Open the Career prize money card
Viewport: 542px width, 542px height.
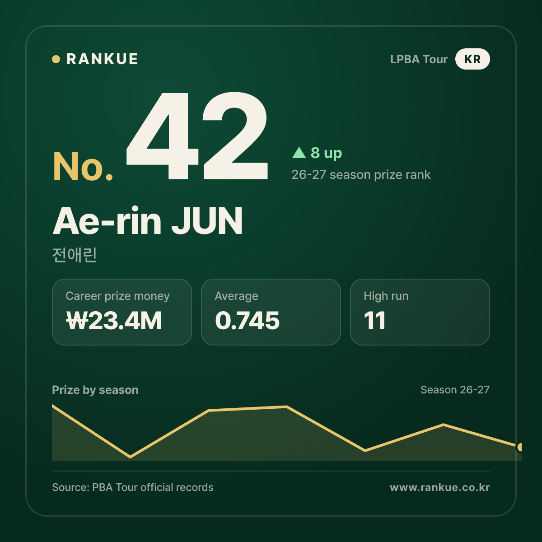[122, 312]
